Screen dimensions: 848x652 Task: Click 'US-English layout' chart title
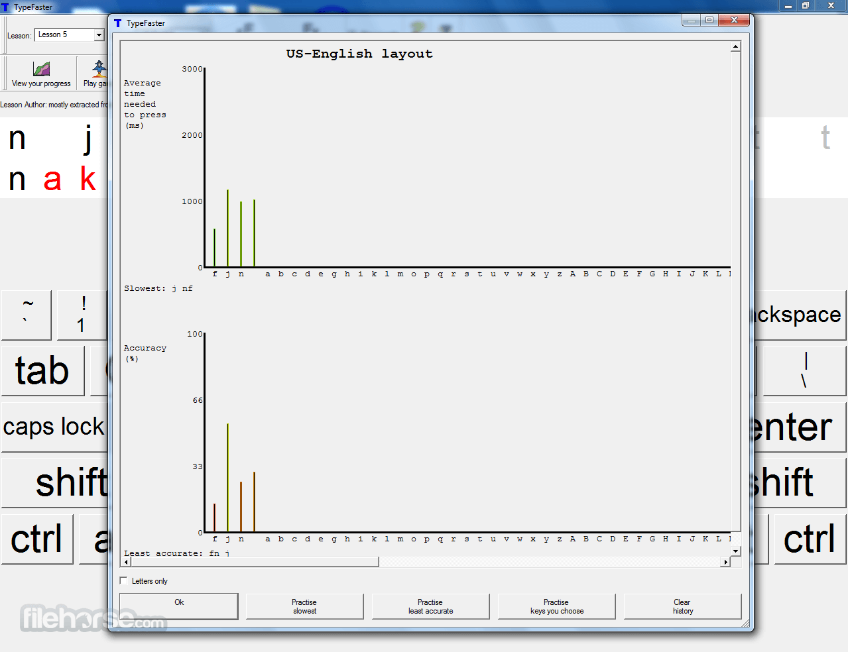[359, 54]
